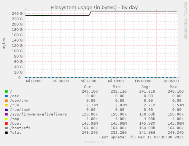Click the black Total line rise near Mi 12:00
The width and height of the screenshot is (189, 146).
[x=90, y=13]
